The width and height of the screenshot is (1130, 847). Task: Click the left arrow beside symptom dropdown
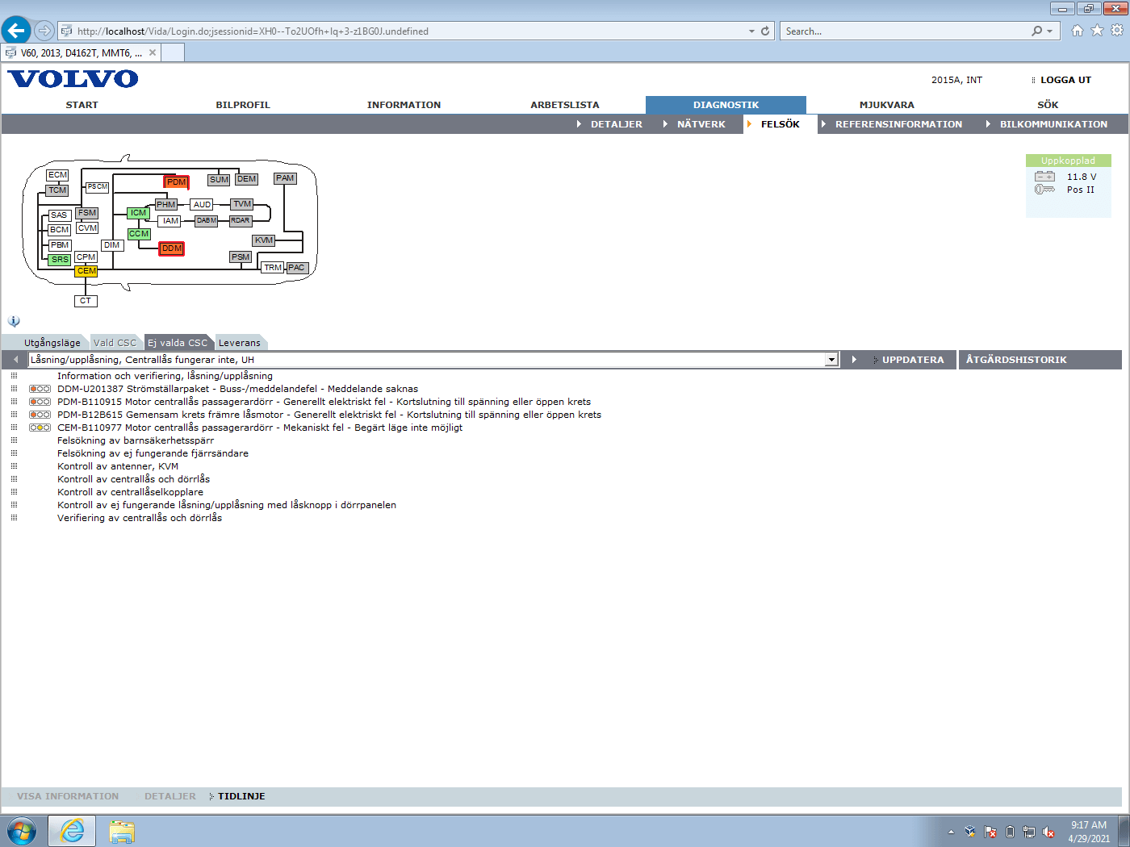pos(15,360)
